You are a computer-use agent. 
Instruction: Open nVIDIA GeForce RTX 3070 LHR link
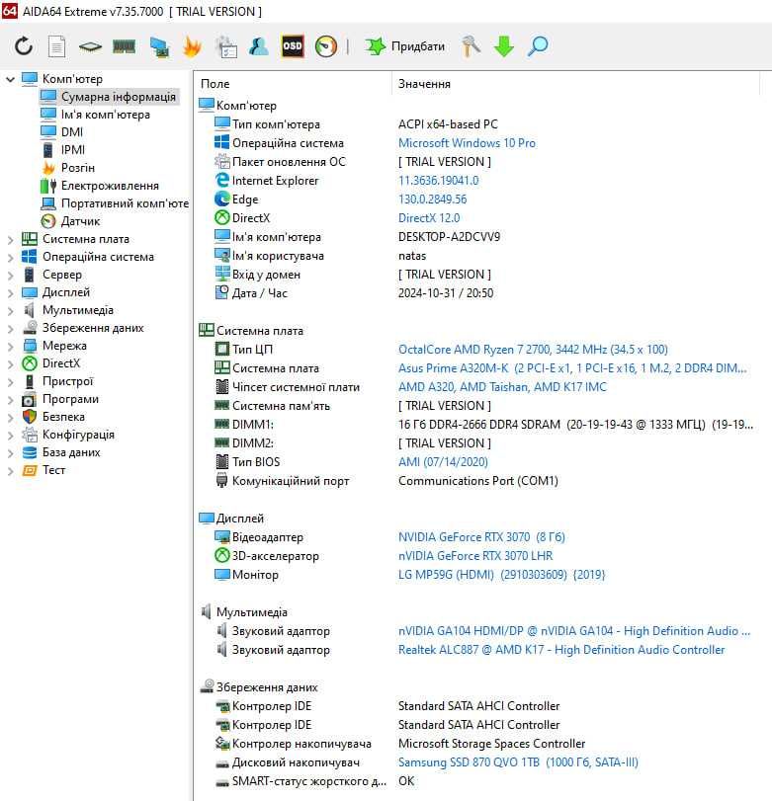coord(475,556)
